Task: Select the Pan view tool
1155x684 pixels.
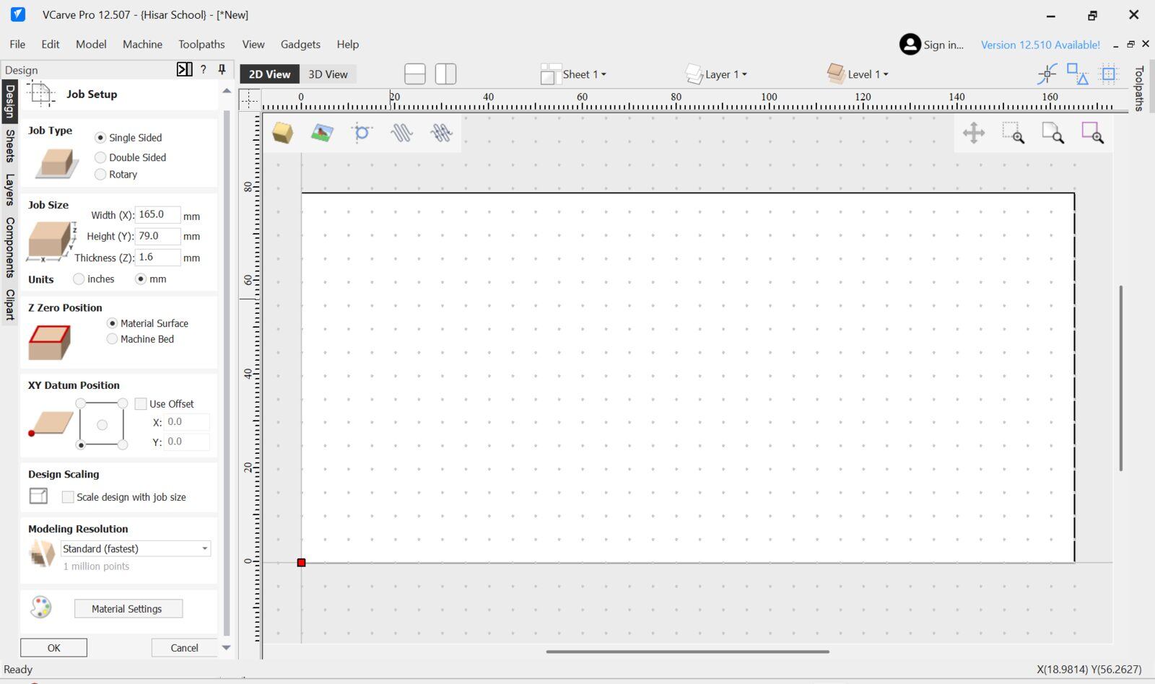Action: (974, 133)
